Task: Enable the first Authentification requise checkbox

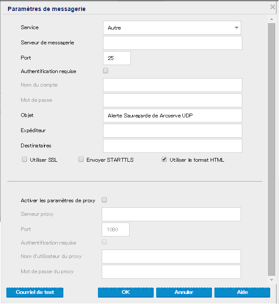Action: click(x=106, y=71)
